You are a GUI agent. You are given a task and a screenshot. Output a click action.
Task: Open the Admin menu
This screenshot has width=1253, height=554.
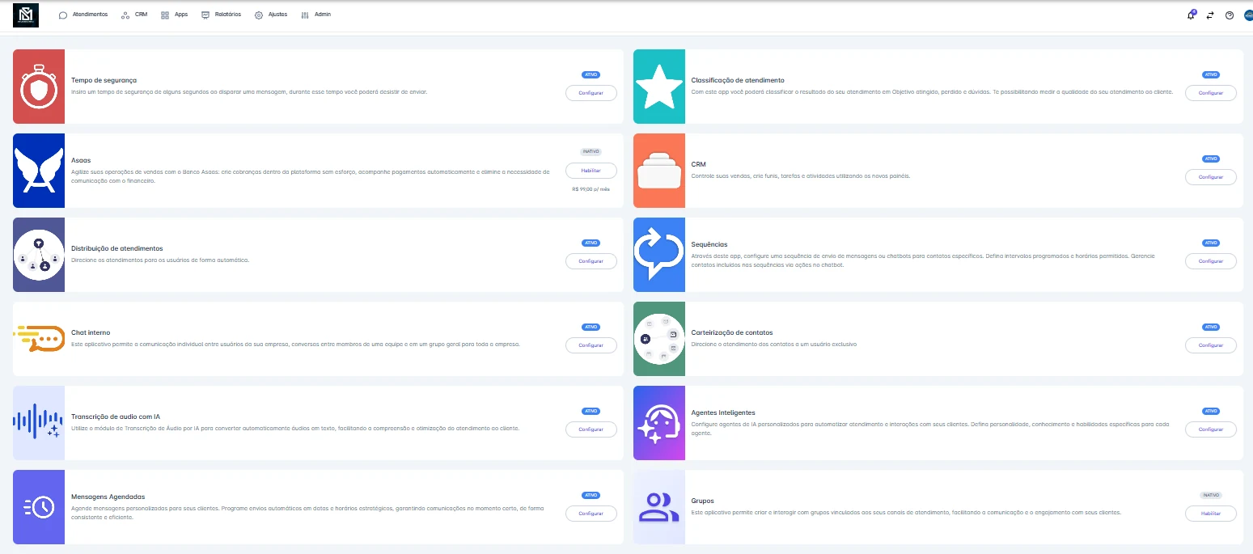click(315, 15)
